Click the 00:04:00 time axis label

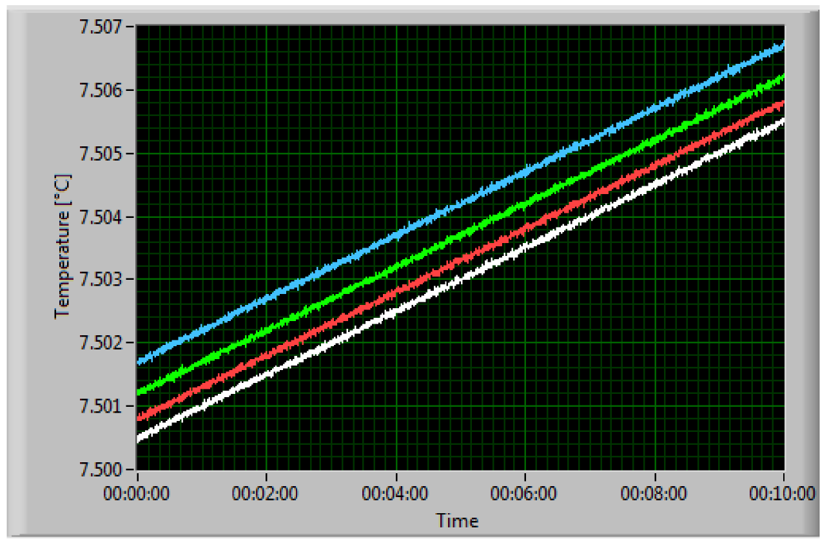tap(395, 494)
